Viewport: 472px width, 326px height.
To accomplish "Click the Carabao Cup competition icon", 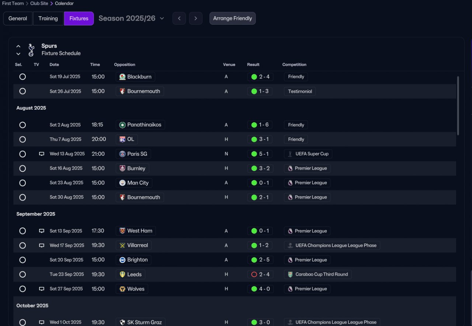I will pyautogui.click(x=290, y=274).
